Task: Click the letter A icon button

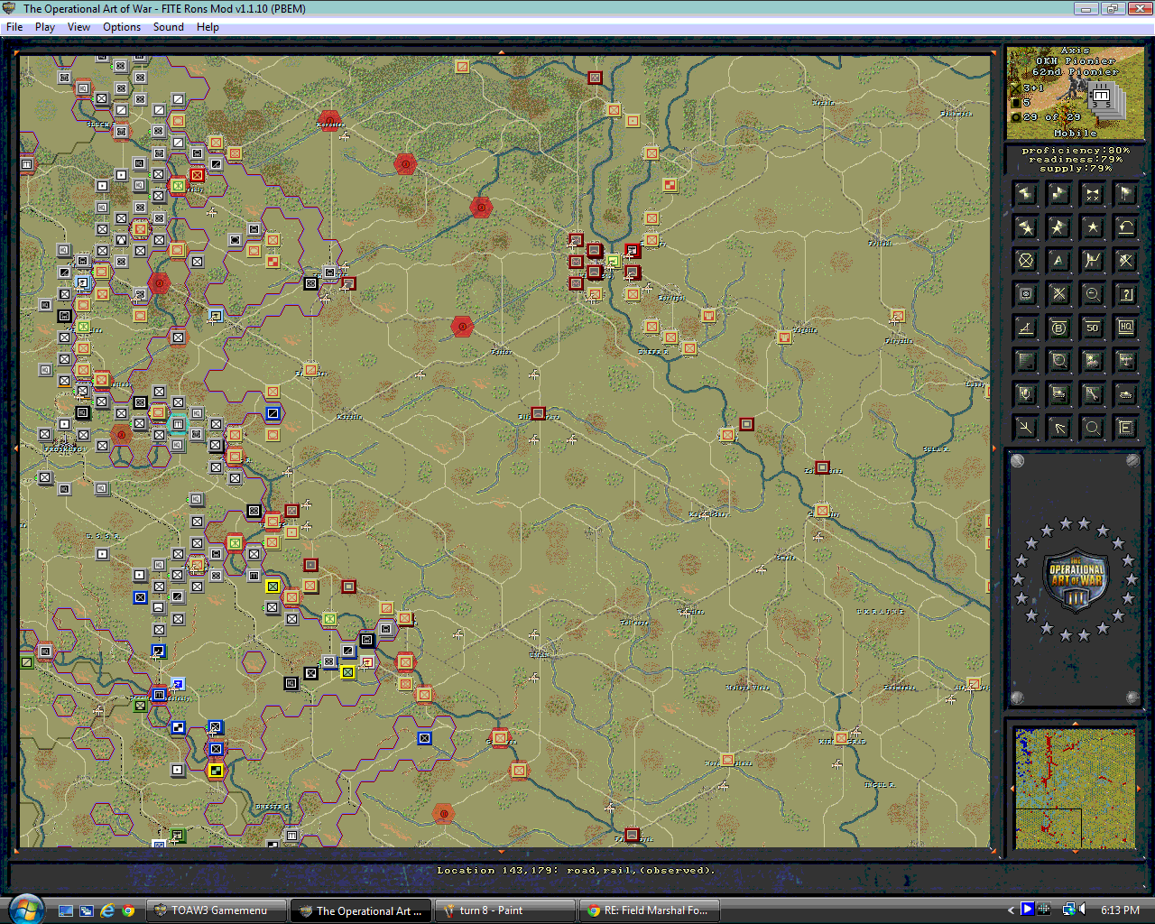Action: [1058, 261]
